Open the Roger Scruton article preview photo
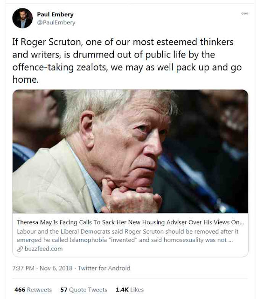Screen dimensions: 257x299 coord(130,151)
